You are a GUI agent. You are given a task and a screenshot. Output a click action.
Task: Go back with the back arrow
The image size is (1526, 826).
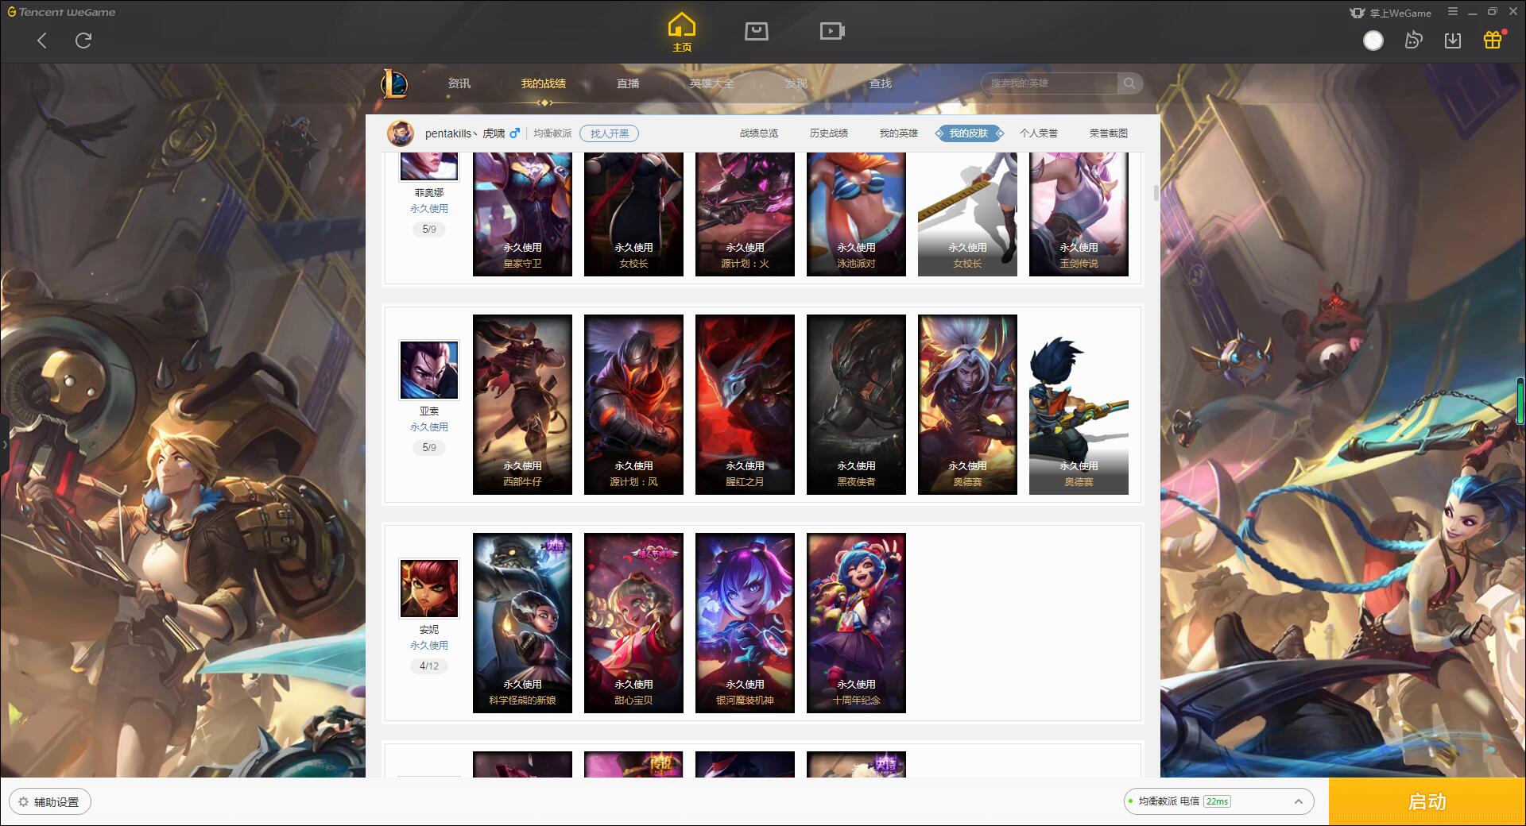pos(42,41)
